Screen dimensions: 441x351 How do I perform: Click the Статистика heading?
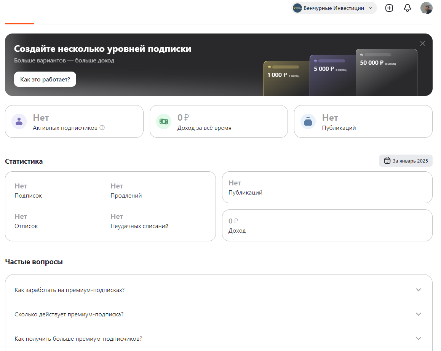[24, 161]
